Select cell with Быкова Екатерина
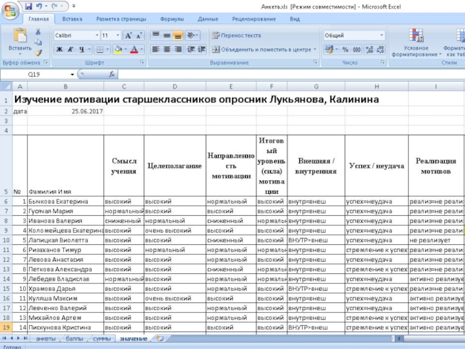Image resolution: width=465 pixels, height=349 pixels. pyautogui.click(x=65, y=201)
